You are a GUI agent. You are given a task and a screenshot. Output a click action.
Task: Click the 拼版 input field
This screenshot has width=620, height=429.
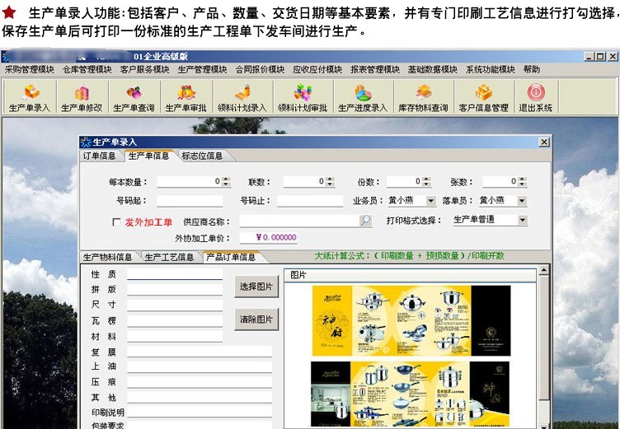click(175, 290)
